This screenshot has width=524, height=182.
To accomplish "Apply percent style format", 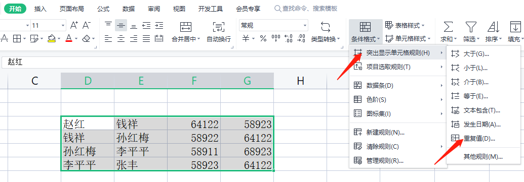I will 263,39.
